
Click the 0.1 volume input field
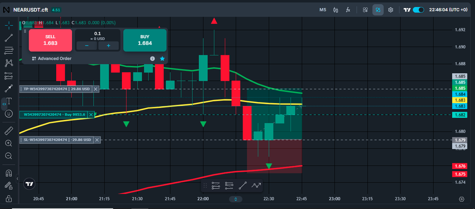point(98,34)
